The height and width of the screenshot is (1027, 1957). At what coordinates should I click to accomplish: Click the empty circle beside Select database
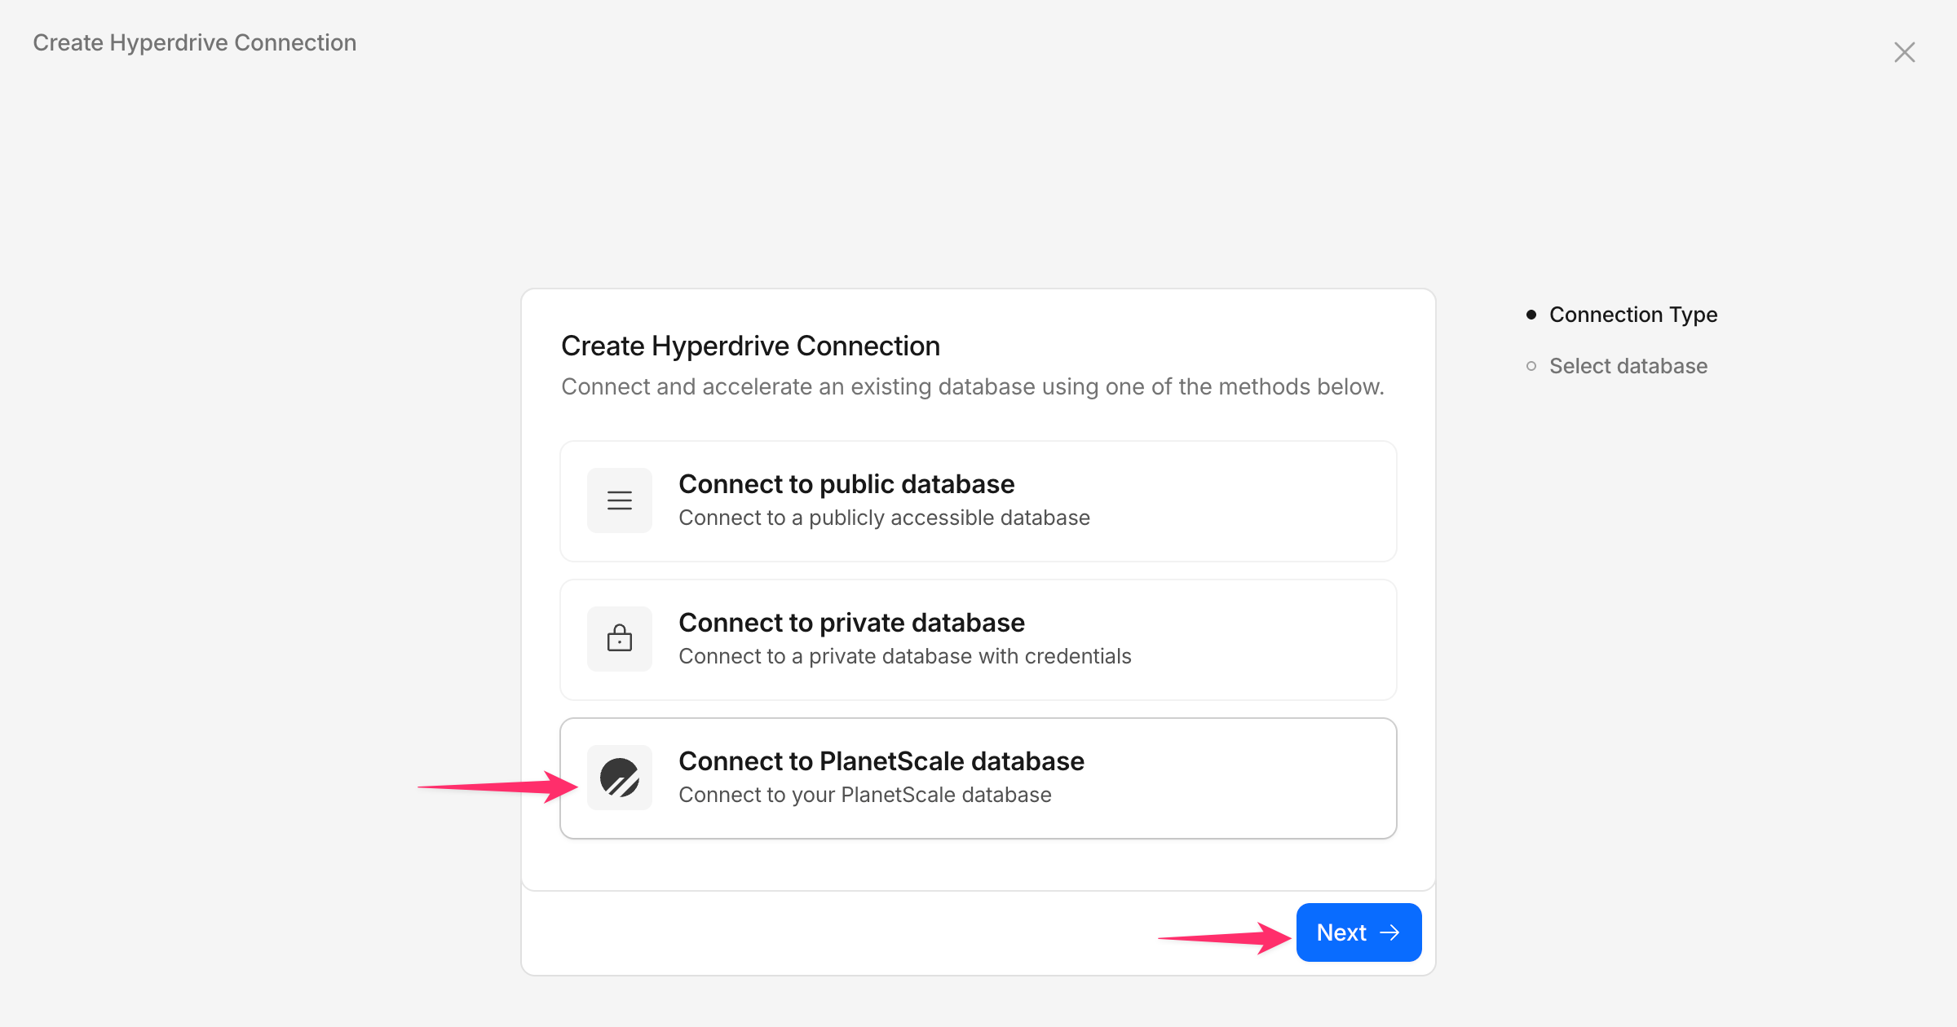click(1531, 366)
